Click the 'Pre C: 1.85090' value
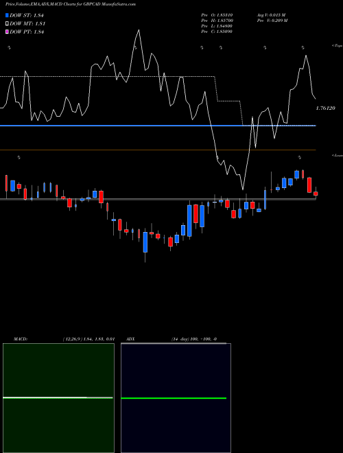Screen dimensions: 343x453 [217, 31]
